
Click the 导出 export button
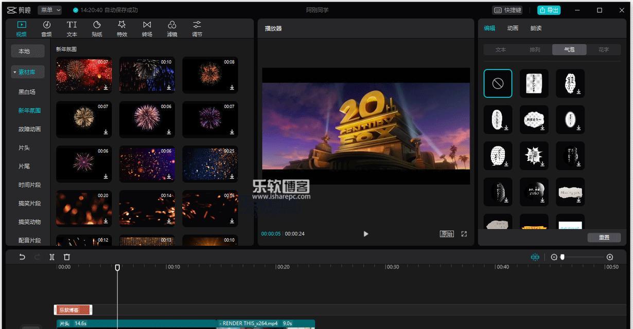point(549,10)
